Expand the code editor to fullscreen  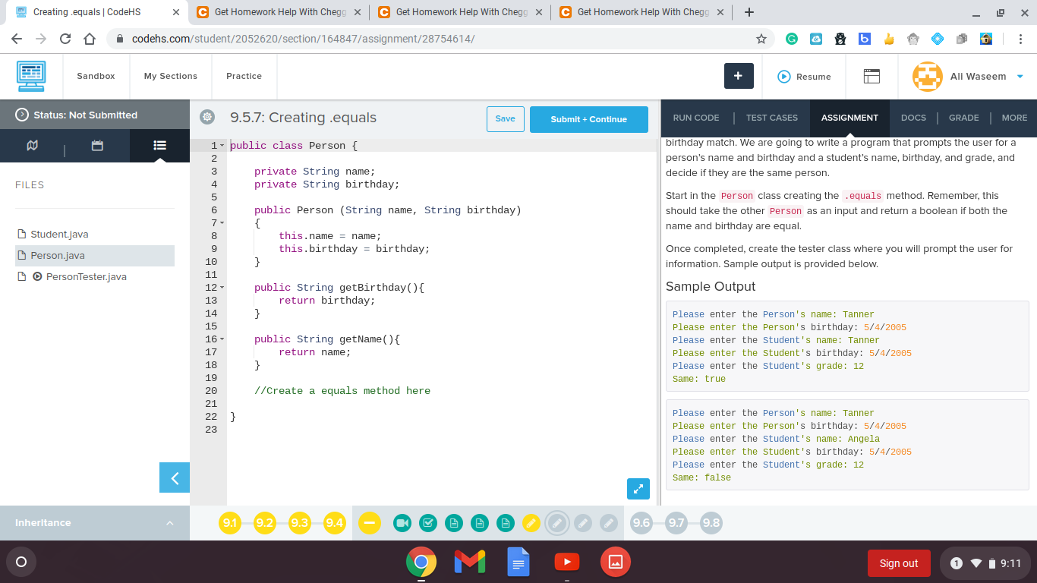point(638,489)
